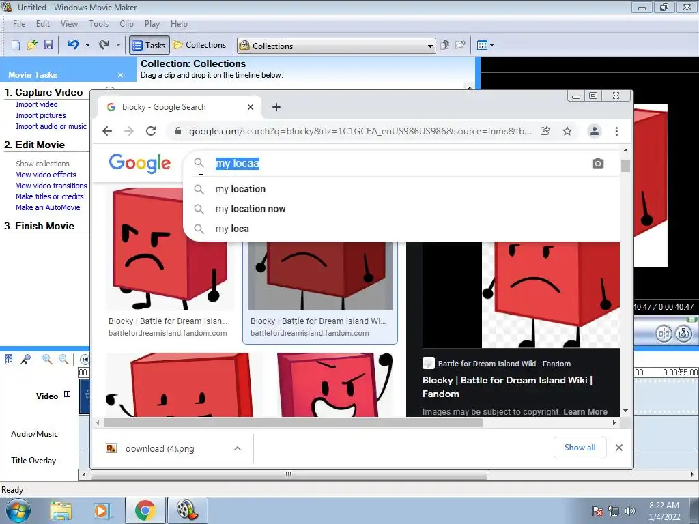The width and height of the screenshot is (699, 524).
Task: Create new collection folder icon
Action: tap(460, 45)
